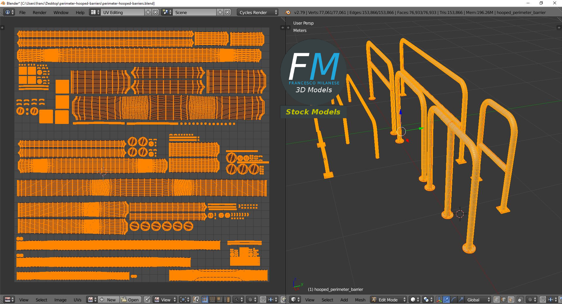Open the UV editor View menu

click(24, 300)
